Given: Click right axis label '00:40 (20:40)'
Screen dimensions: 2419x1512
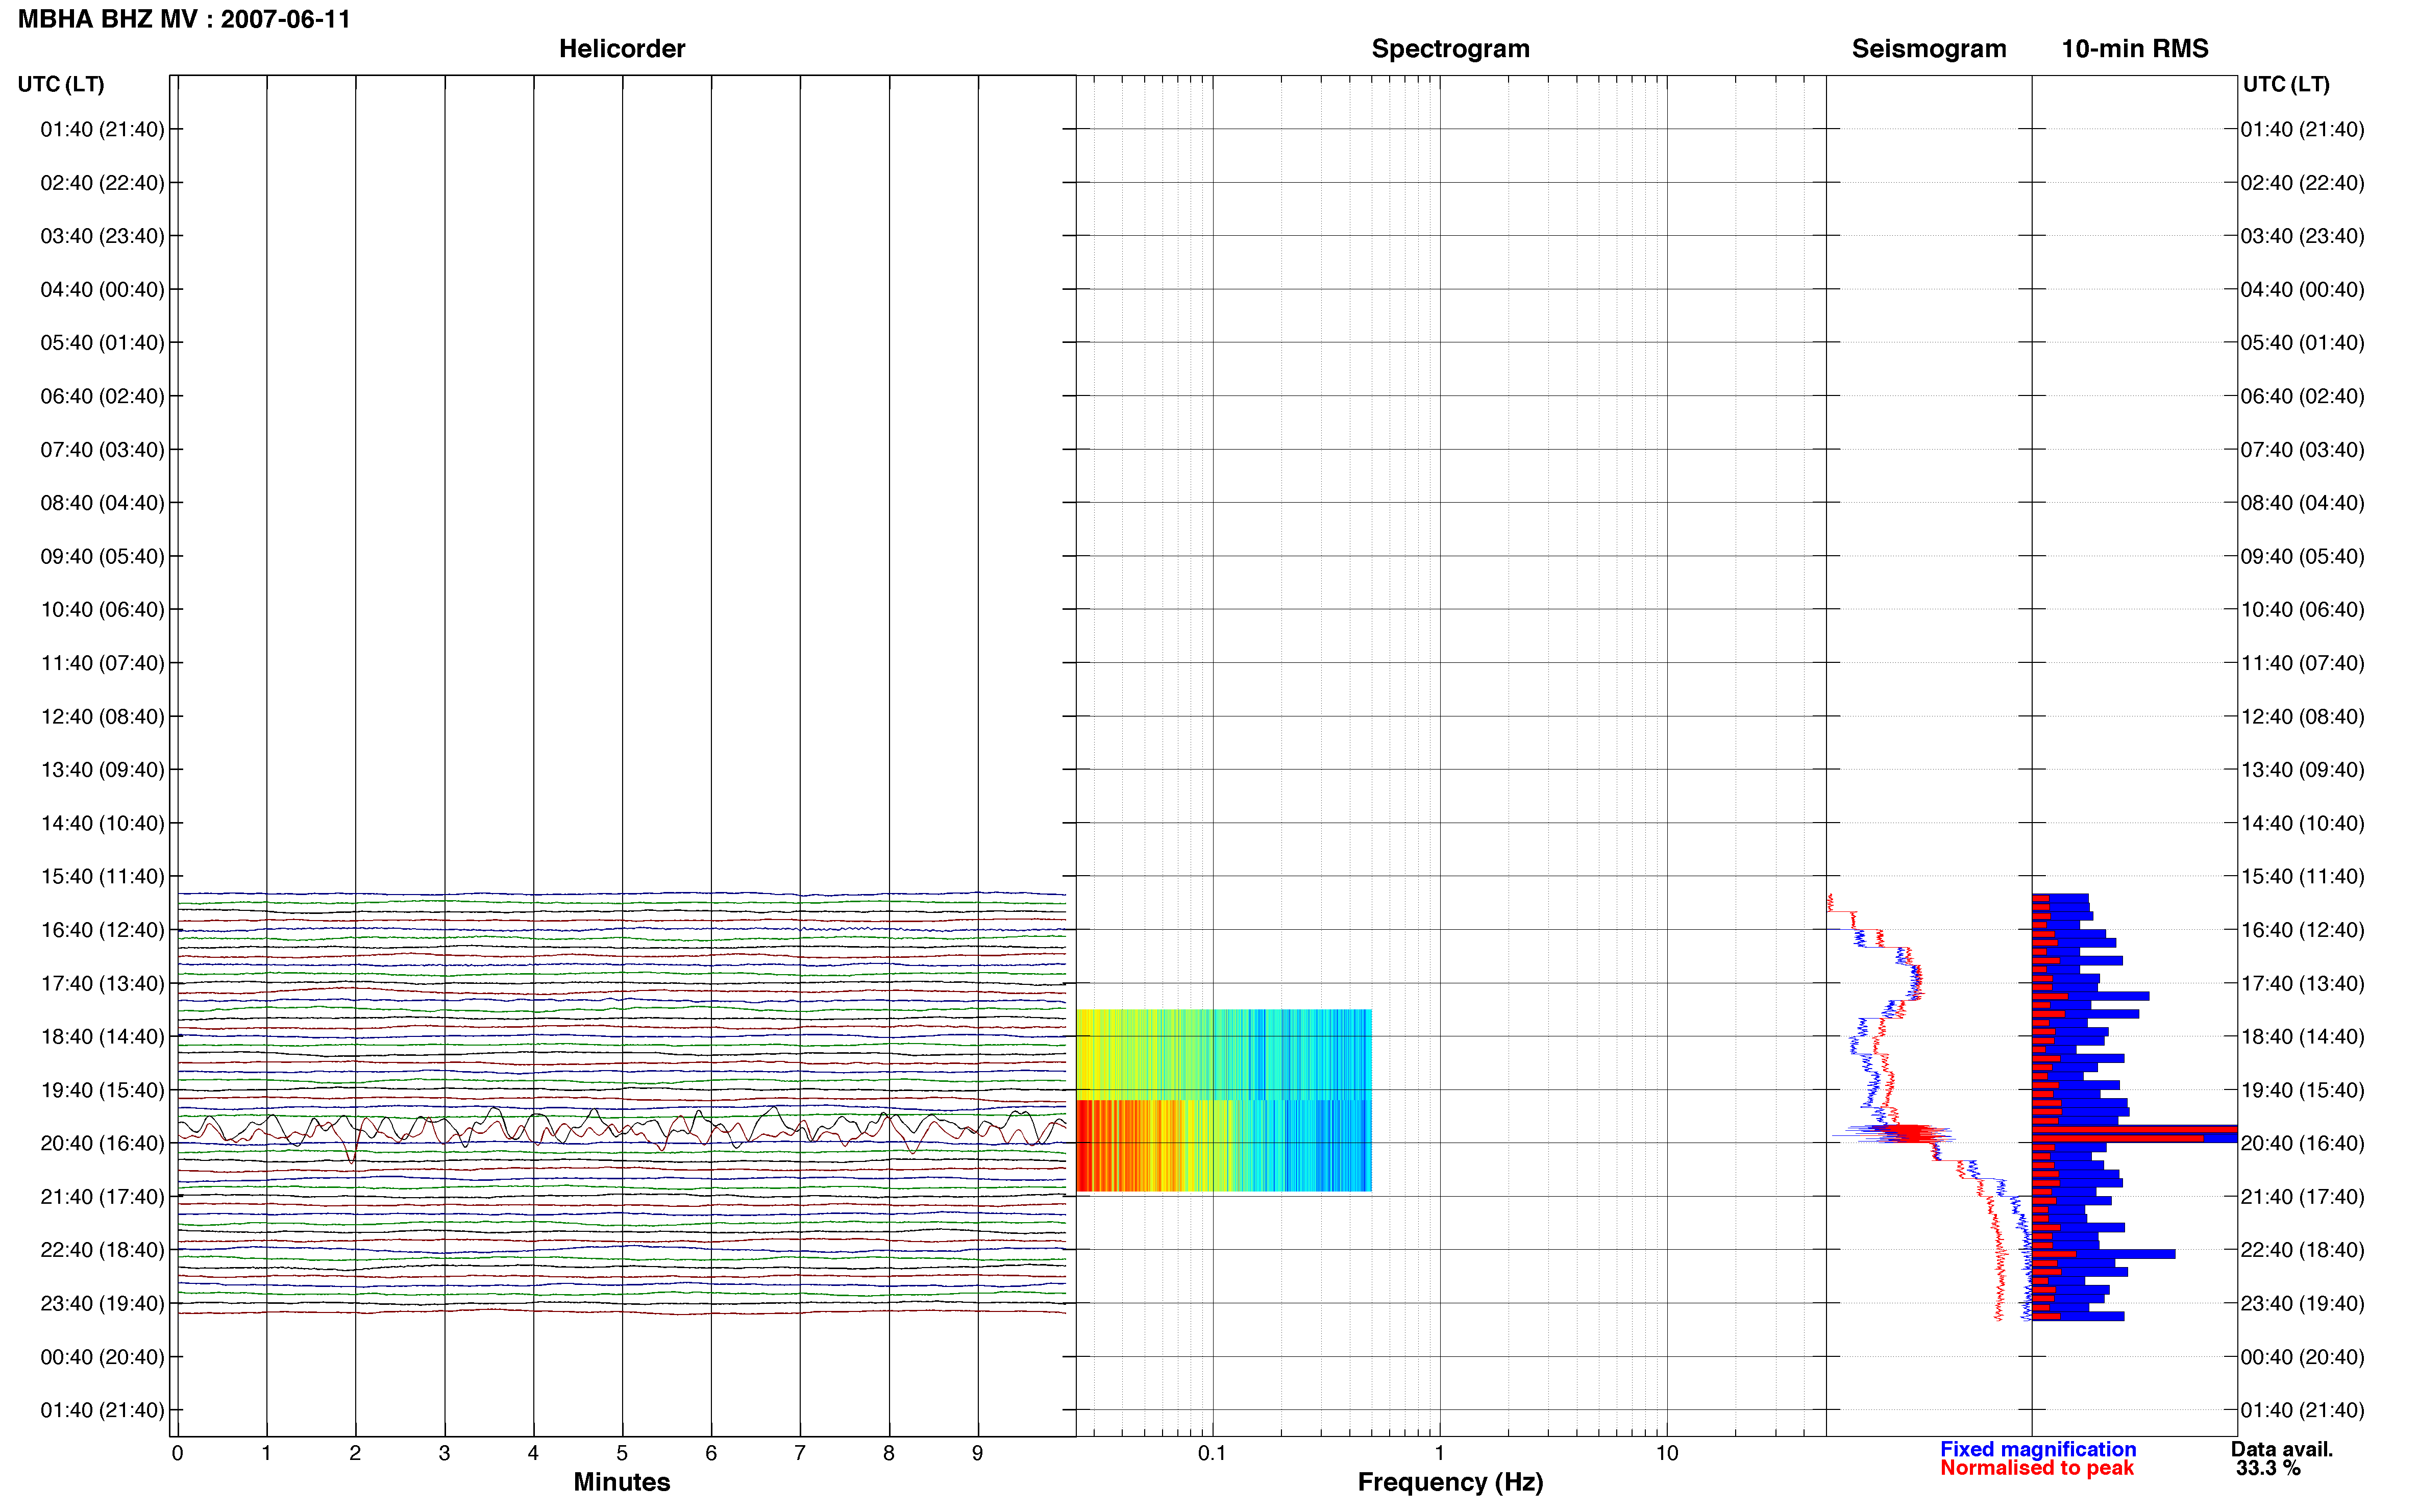Looking at the screenshot, I should [2302, 1357].
